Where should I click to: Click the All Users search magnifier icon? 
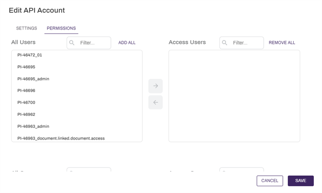click(72, 43)
